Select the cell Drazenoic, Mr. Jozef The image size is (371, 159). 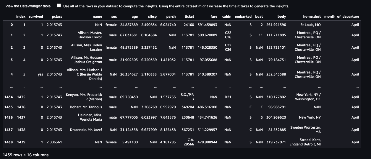(x=86, y=130)
